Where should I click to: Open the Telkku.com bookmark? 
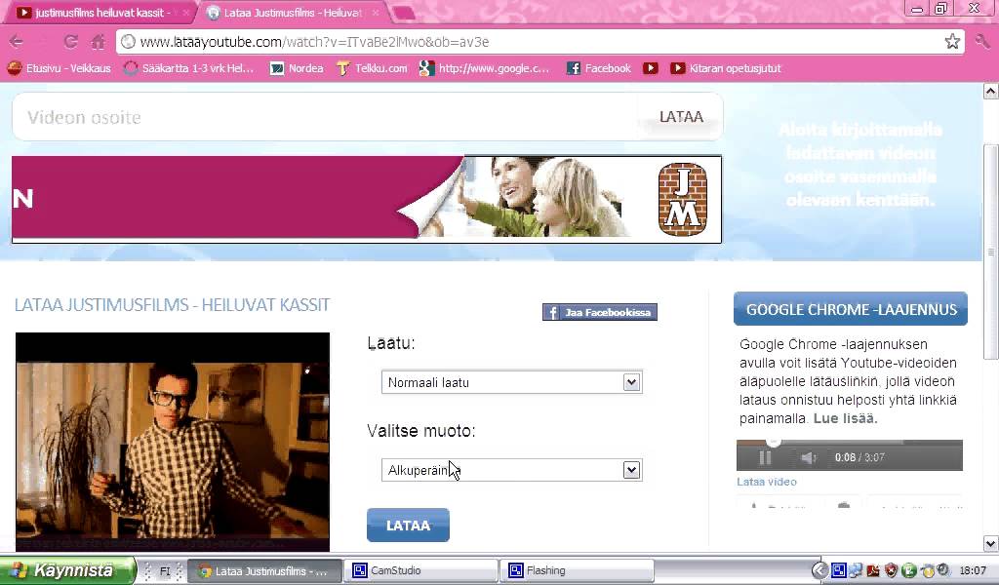click(372, 68)
